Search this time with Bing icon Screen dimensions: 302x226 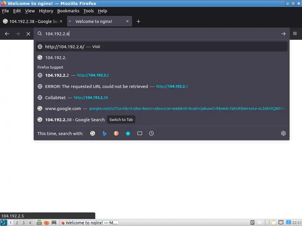[x=104, y=133]
